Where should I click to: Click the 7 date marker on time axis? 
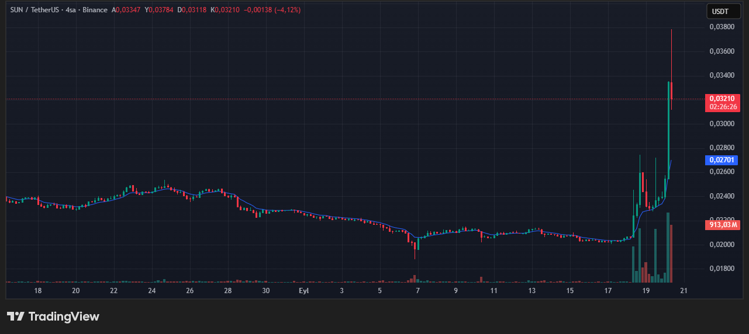(x=417, y=290)
